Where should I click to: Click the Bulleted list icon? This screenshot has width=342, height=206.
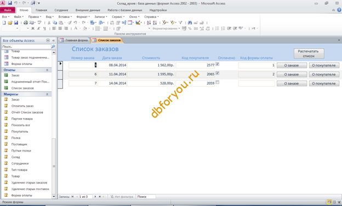click(x=217, y=28)
